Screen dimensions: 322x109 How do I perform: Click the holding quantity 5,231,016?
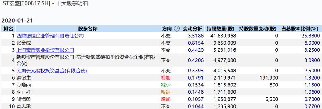tap(225, 50)
